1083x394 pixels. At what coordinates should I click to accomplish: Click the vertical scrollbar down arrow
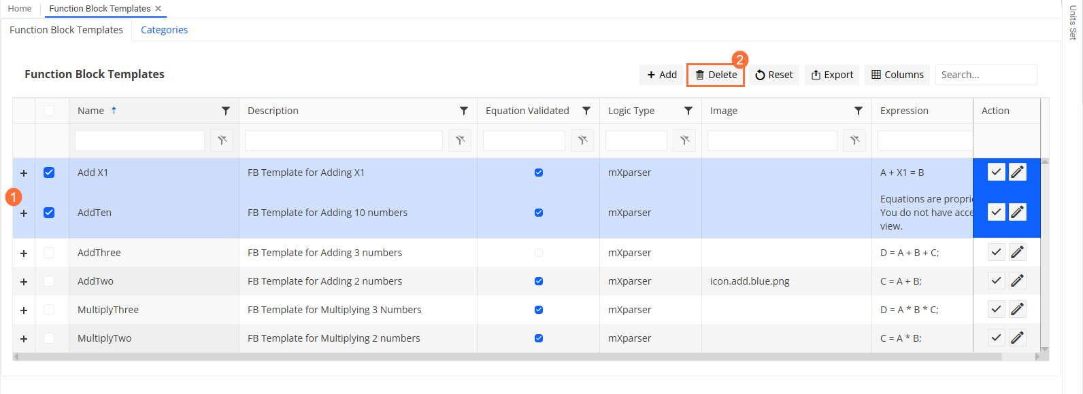tap(1045, 349)
